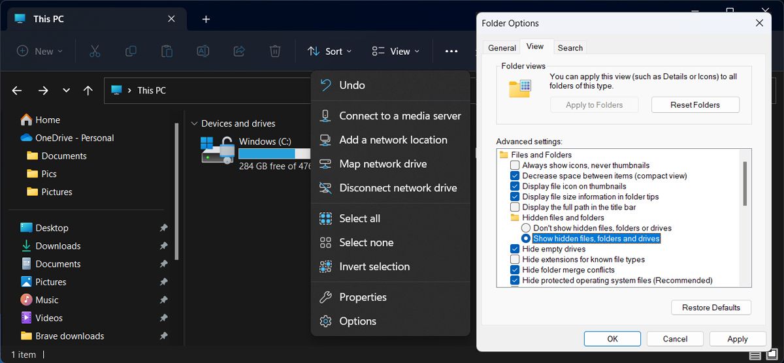This screenshot has width=784, height=363.
Task: Click the Paste clipboard icon in toolbar
Action: point(167,51)
